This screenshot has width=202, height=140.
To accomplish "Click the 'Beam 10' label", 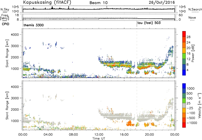I will tap(98, 3).
